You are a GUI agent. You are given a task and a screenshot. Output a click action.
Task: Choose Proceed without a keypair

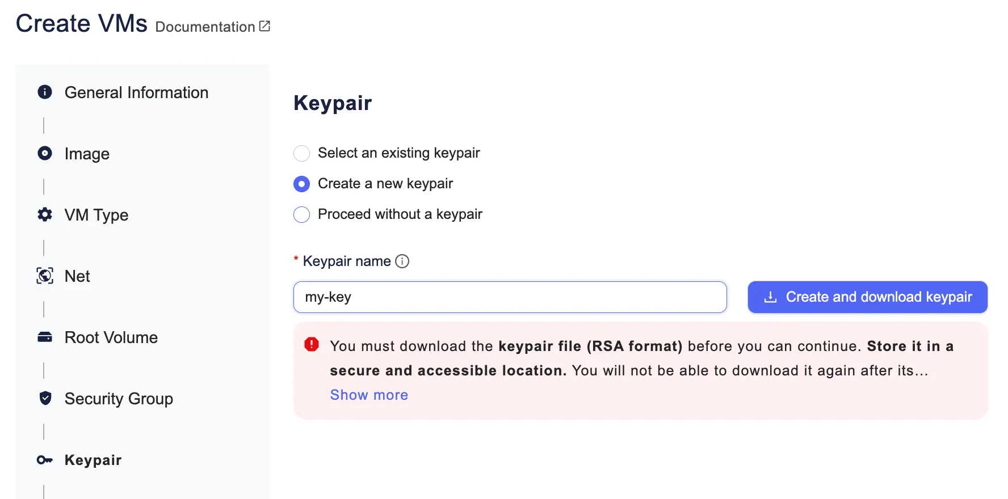click(301, 214)
